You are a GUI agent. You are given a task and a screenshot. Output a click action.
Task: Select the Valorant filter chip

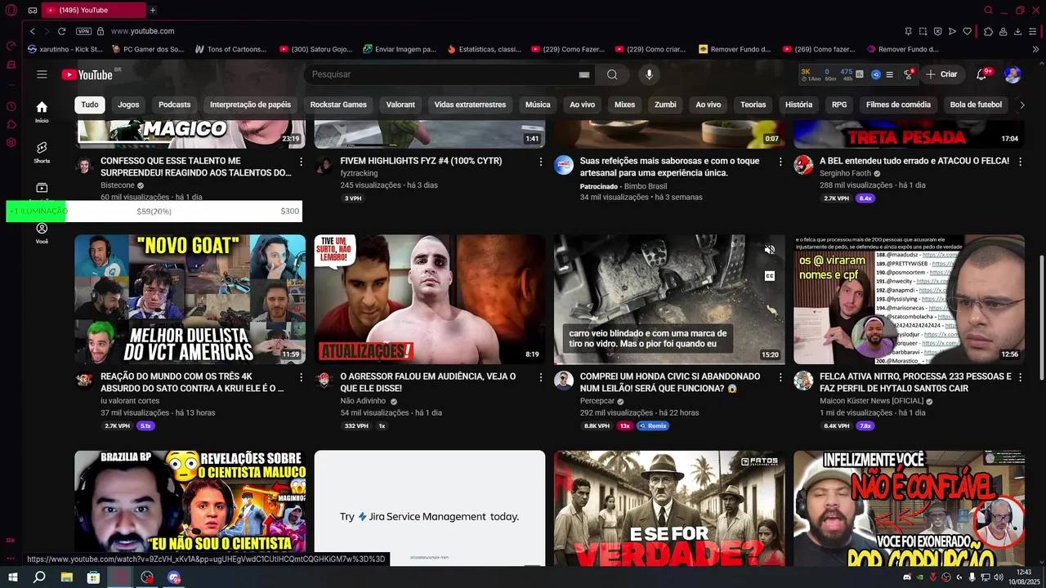tap(400, 105)
